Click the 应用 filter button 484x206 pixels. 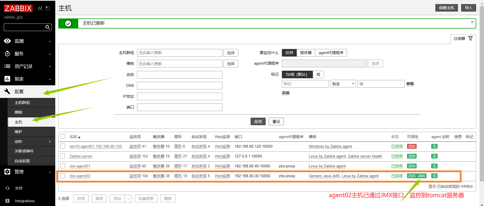[x=258, y=121]
